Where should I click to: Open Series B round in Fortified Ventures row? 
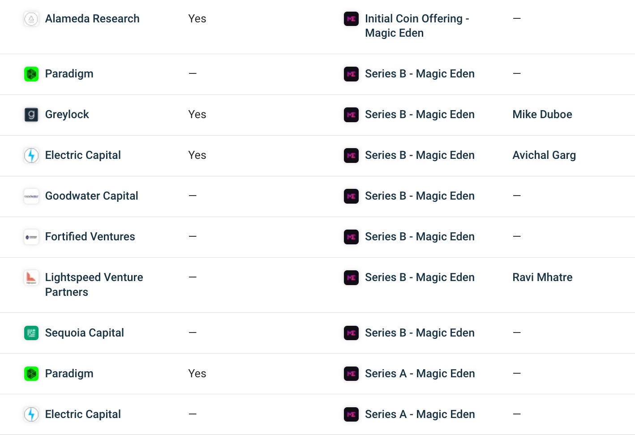(x=420, y=237)
